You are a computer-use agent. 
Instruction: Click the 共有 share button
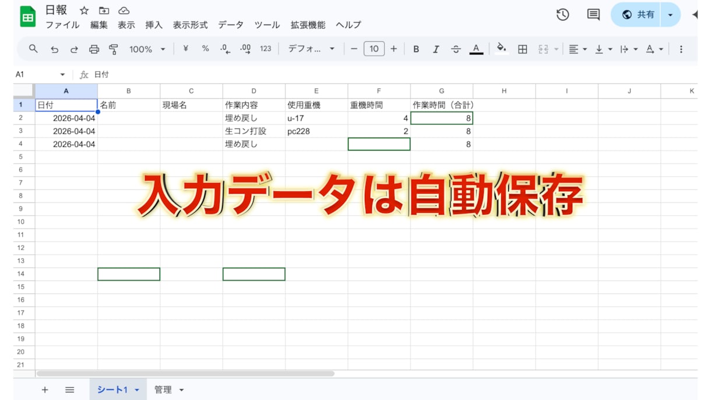click(x=636, y=15)
